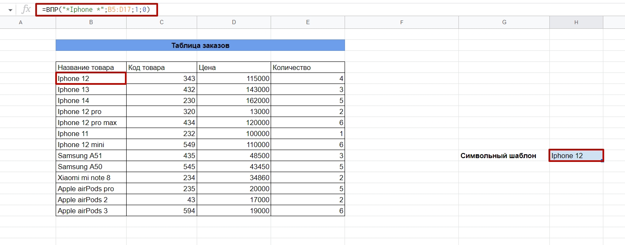Select price cell 115000
The image size is (625, 245).
click(x=234, y=78)
